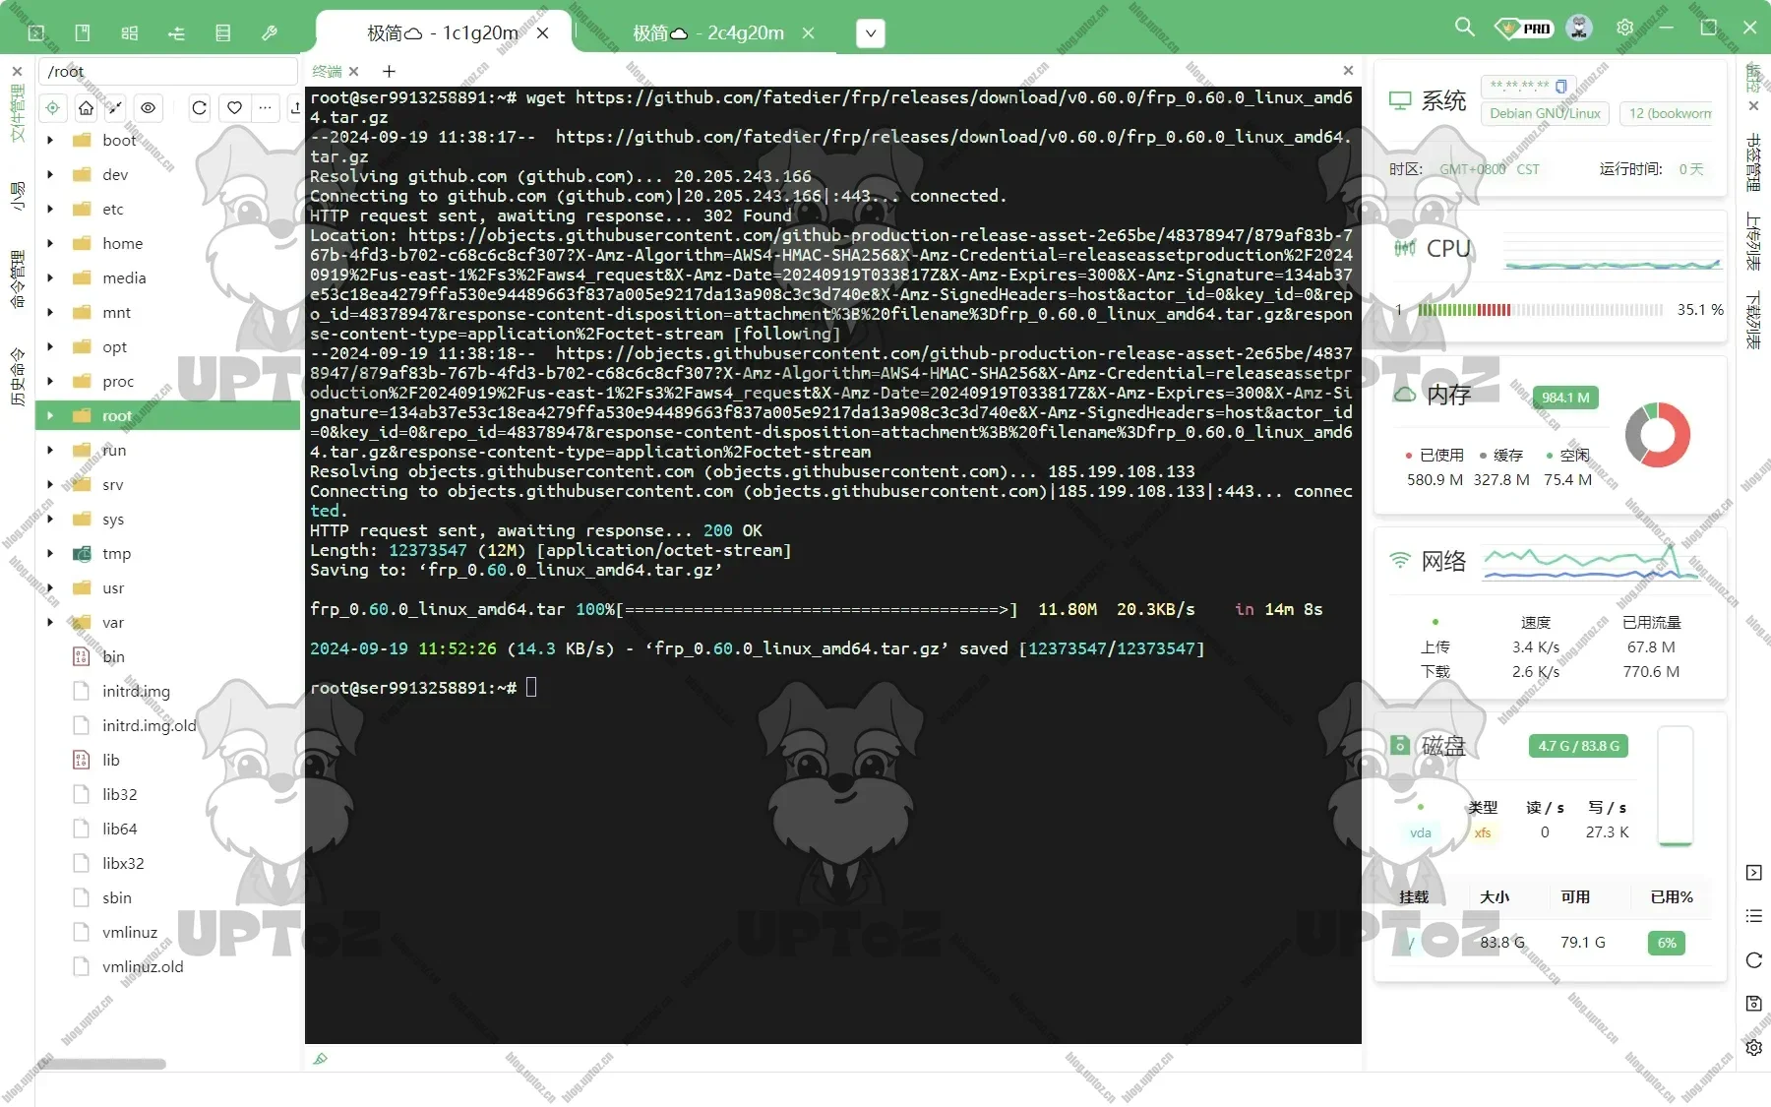
Task: Click the first icon in the top-left toolbar
Action: coord(36,32)
